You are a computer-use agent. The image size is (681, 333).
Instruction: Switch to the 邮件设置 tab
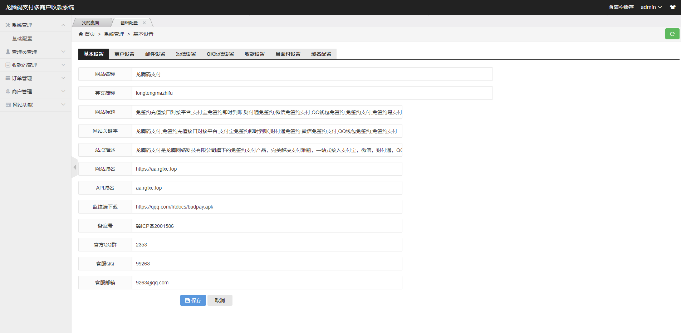(x=155, y=54)
